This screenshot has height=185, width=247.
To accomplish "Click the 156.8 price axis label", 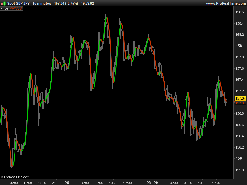I will pyautogui.click(x=240, y=113).
